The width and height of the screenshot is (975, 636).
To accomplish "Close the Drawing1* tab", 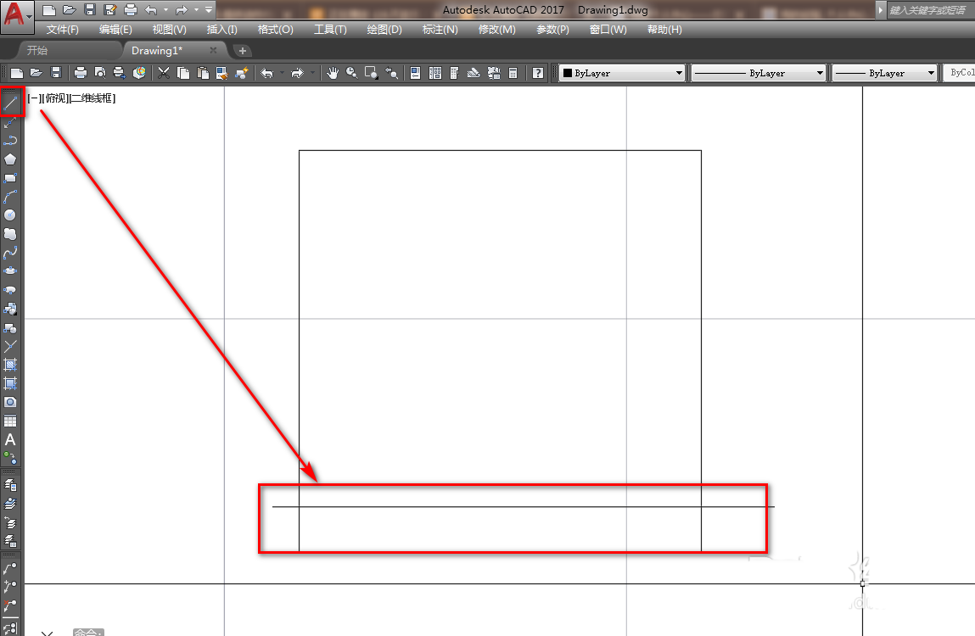I will pyautogui.click(x=213, y=50).
